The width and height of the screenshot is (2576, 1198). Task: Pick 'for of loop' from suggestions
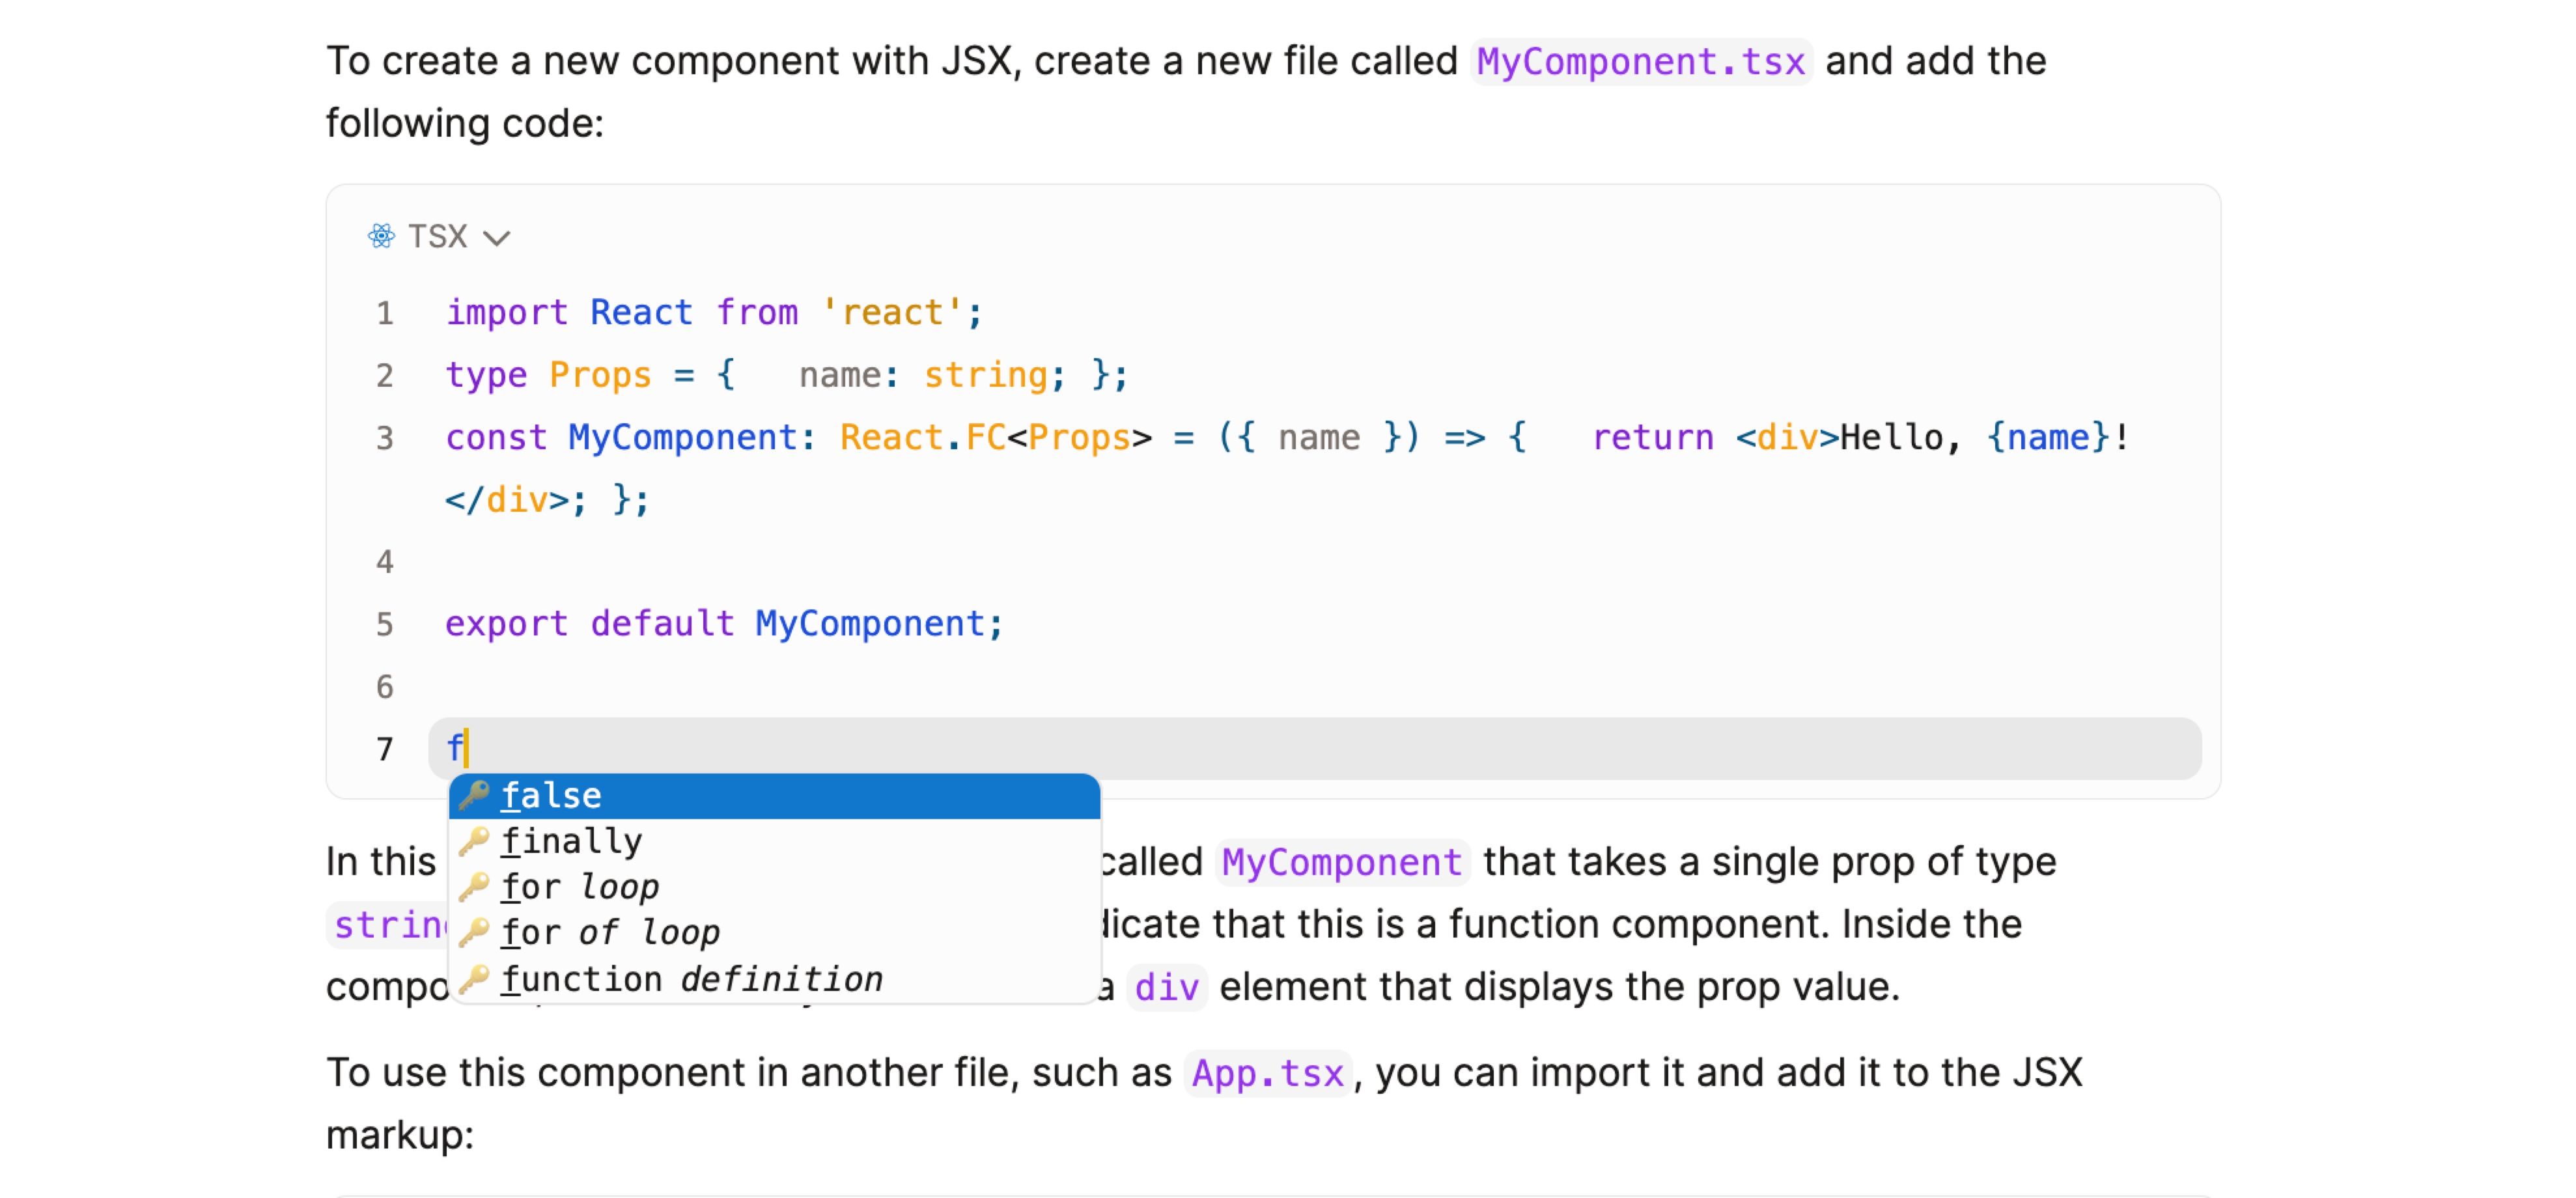[610, 932]
